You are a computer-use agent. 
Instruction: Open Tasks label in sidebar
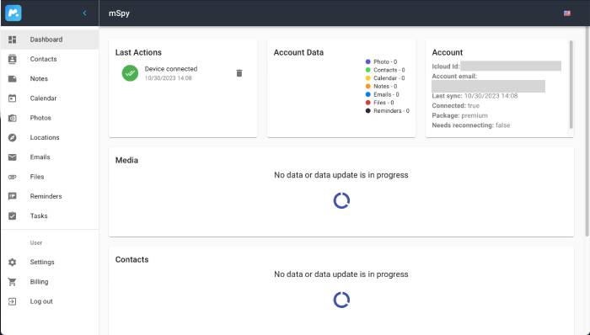click(39, 215)
